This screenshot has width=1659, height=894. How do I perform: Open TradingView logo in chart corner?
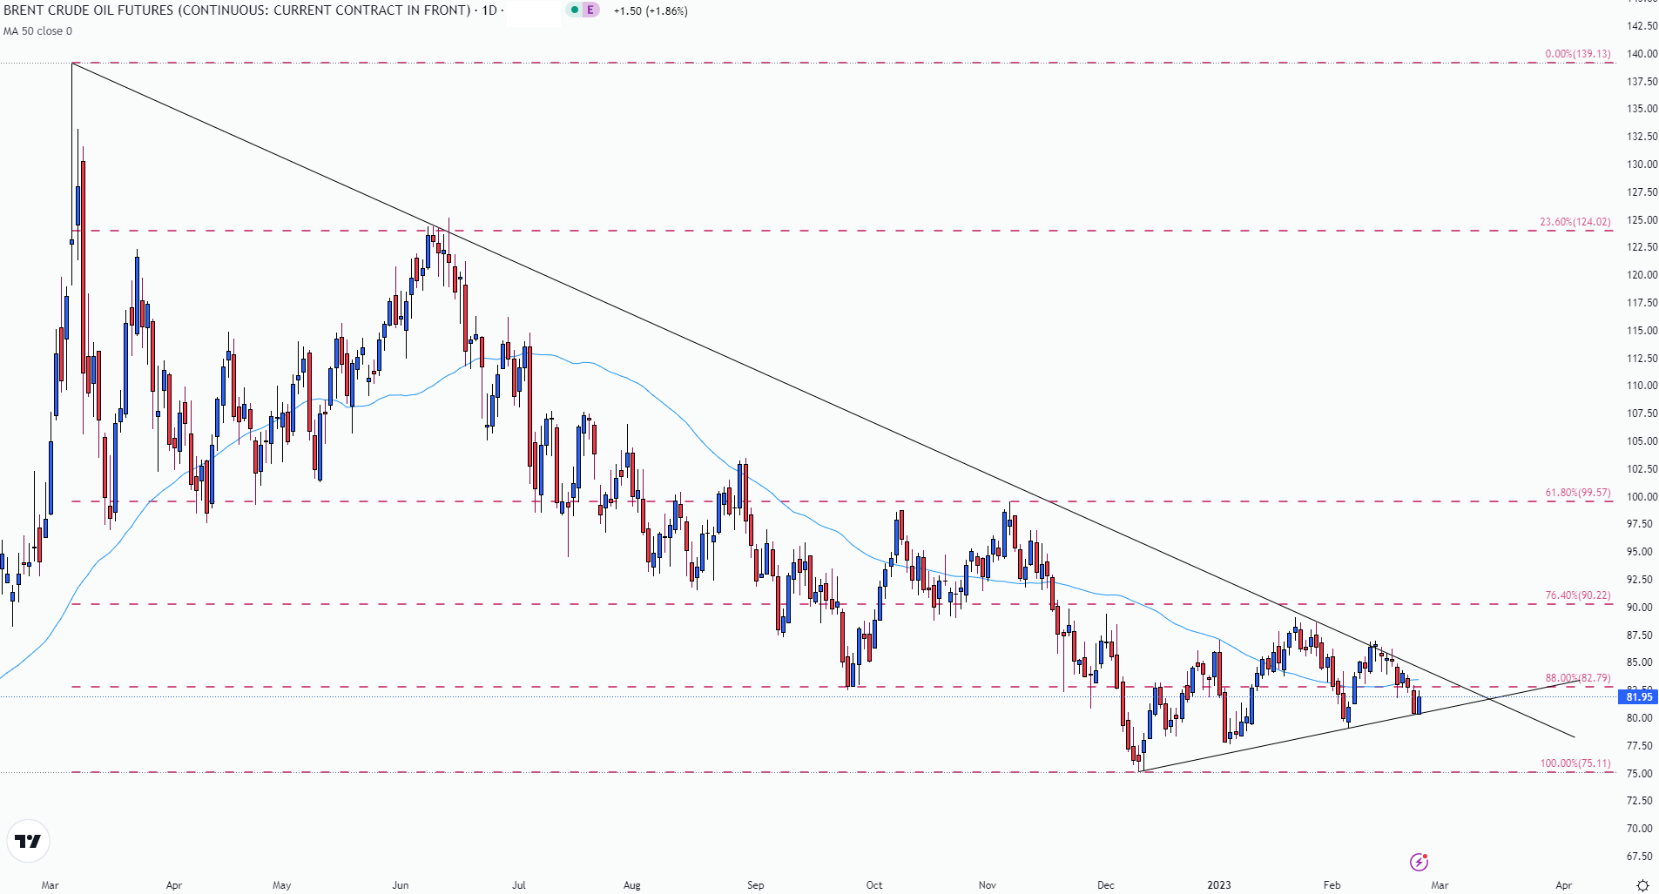pyautogui.click(x=28, y=841)
